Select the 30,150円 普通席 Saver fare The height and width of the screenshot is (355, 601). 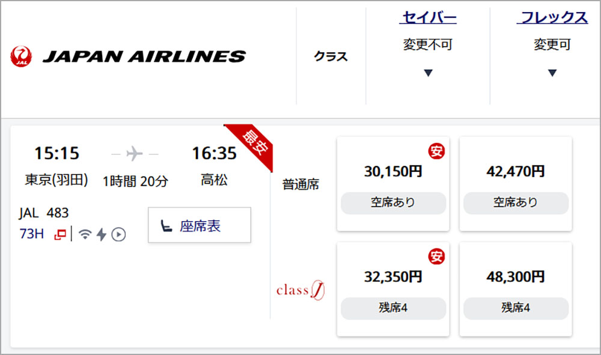point(393,184)
